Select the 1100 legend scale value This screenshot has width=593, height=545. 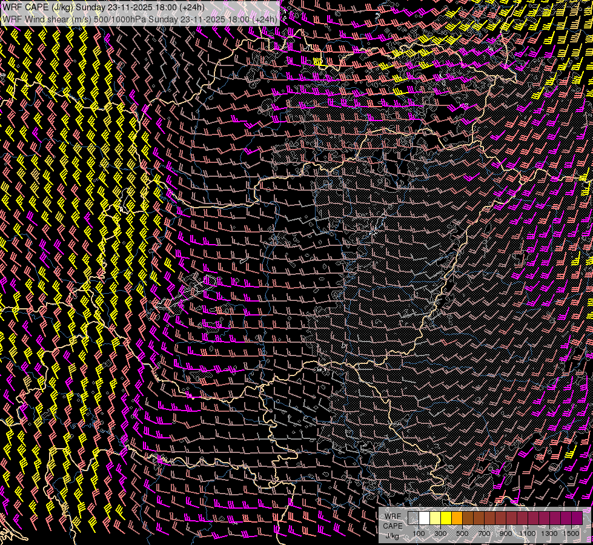(x=528, y=533)
